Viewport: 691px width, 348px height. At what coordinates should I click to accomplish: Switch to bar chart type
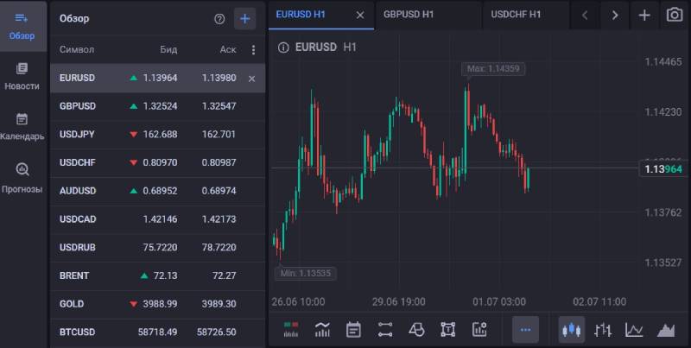tap(602, 330)
